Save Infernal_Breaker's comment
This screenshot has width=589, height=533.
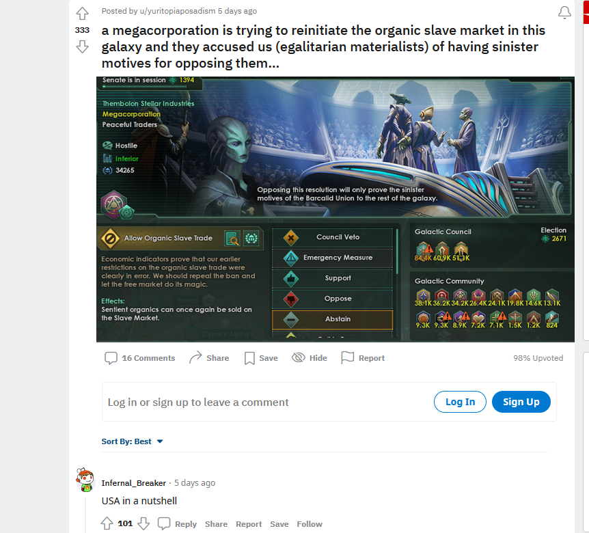point(279,524)
